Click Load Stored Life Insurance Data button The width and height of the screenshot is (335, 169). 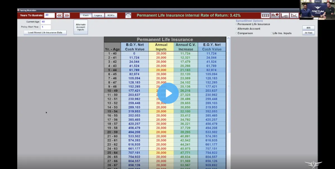coord(45,33)
